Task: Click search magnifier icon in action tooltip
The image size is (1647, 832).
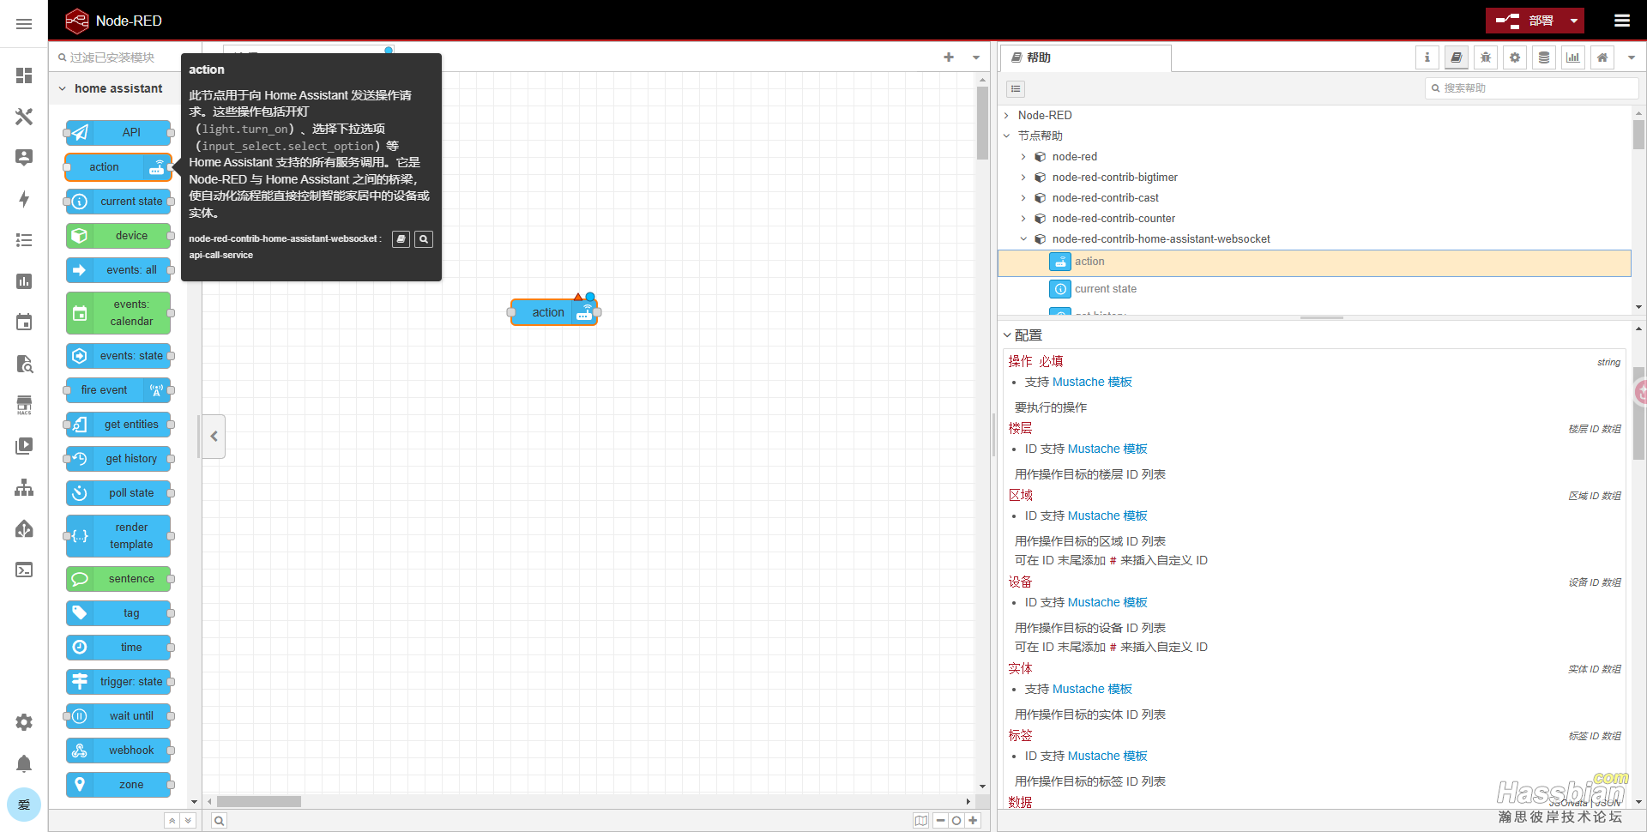Action: click(424, 239)
